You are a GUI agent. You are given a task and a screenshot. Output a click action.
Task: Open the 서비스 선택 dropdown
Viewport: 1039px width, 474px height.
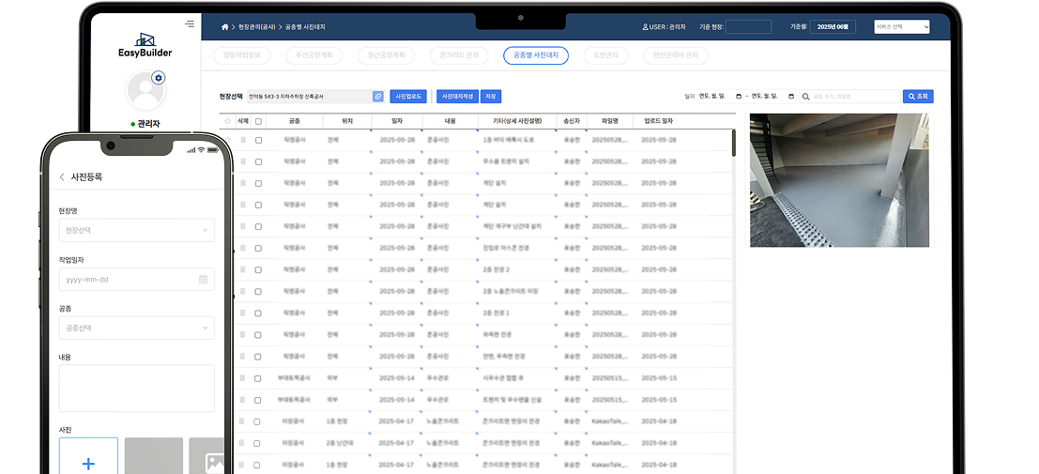902,27
